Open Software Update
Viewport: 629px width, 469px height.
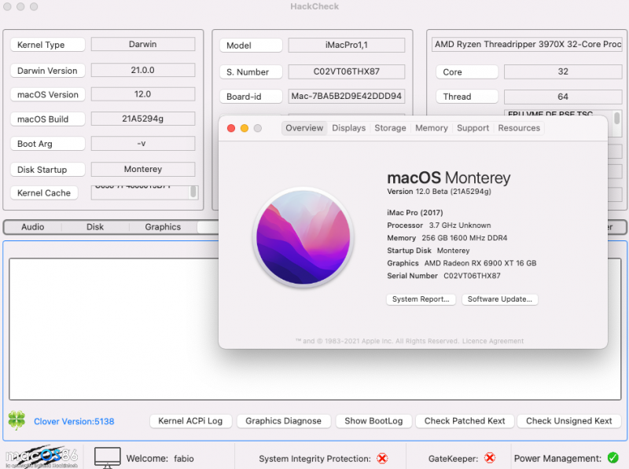pyautogui.click(x=500, y=299)
